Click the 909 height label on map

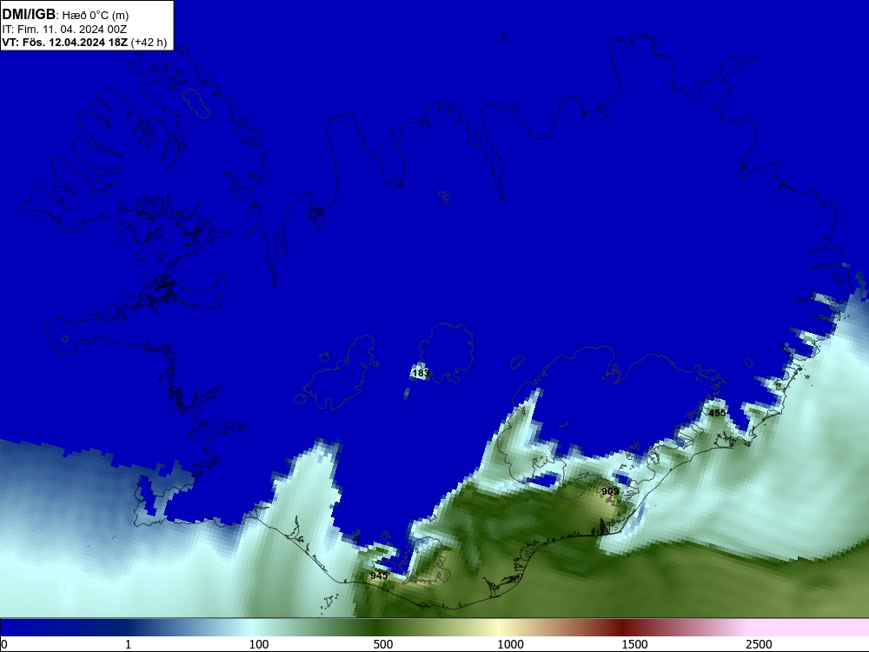[x=610, y=491]
